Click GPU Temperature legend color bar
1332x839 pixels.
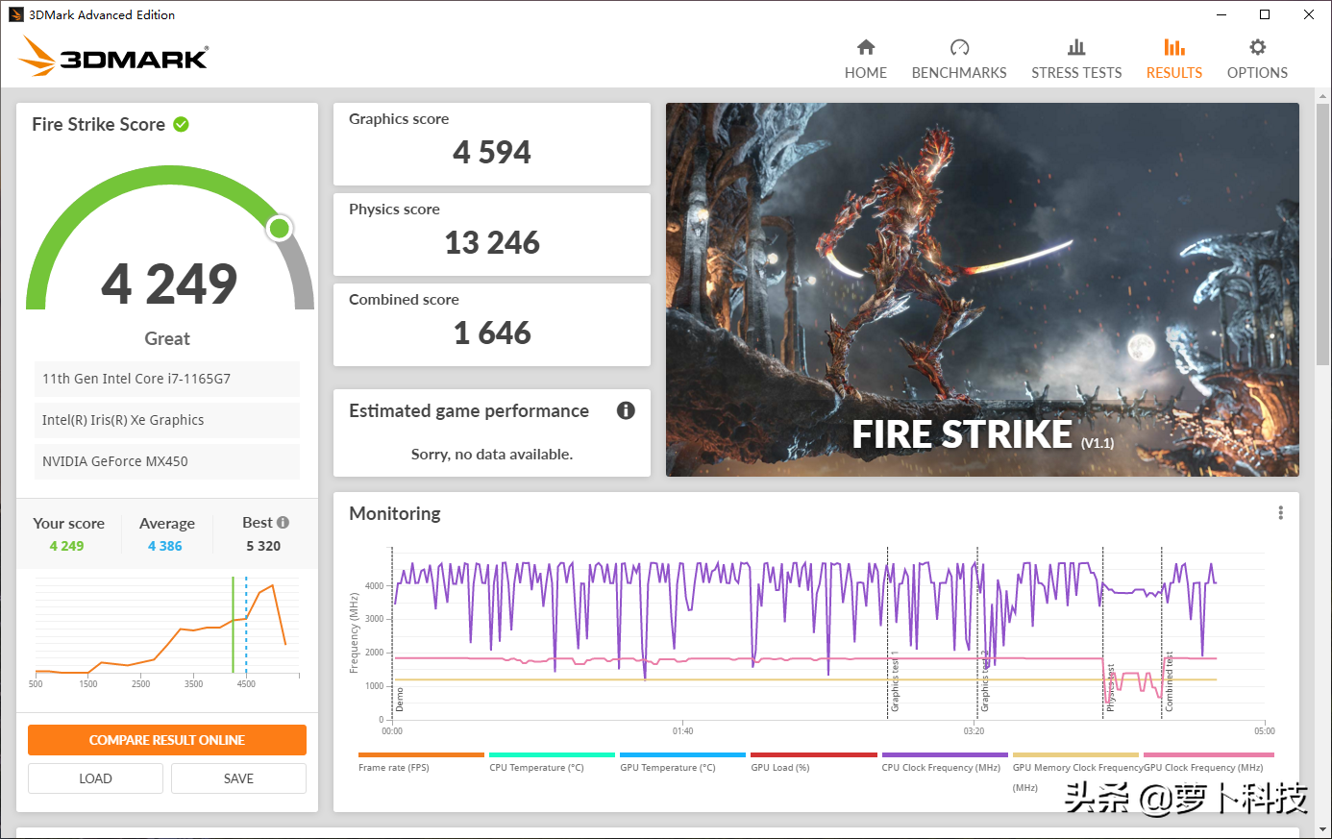coord(682,755)
